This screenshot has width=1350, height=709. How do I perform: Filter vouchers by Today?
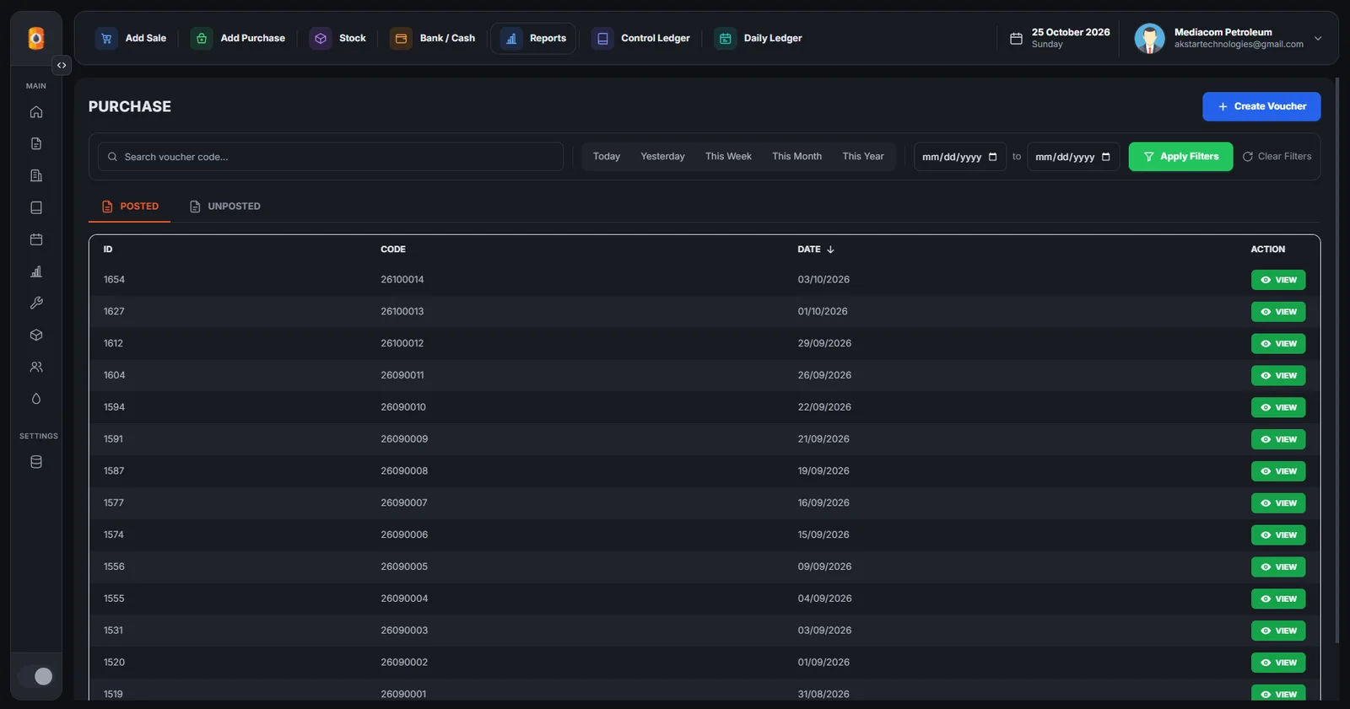point(607,157)
